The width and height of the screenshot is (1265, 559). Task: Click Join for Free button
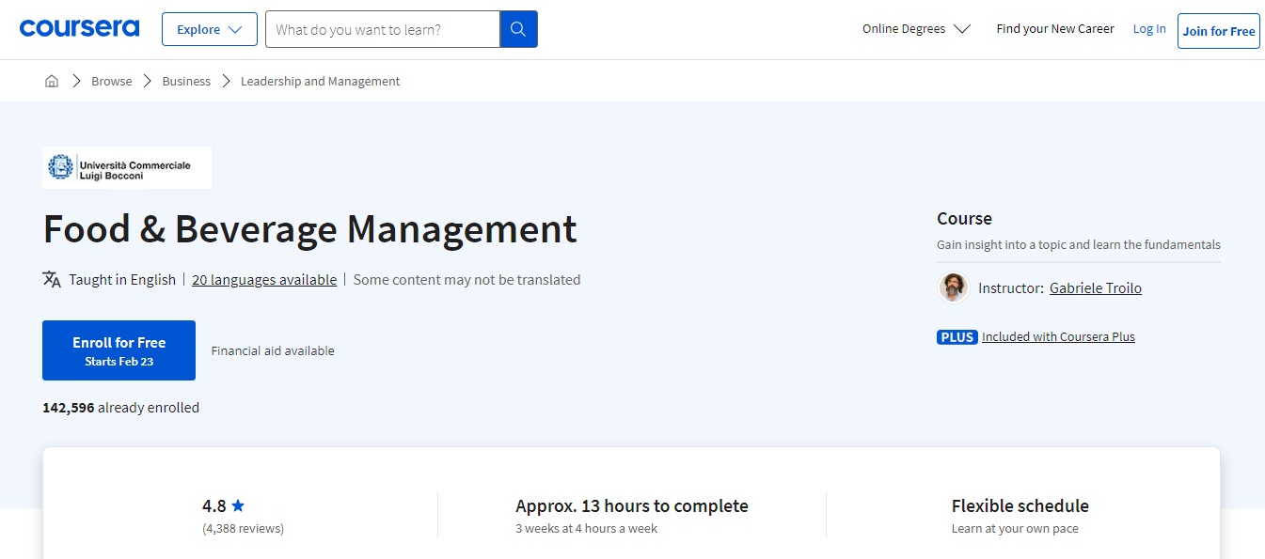coord(1219,31)
